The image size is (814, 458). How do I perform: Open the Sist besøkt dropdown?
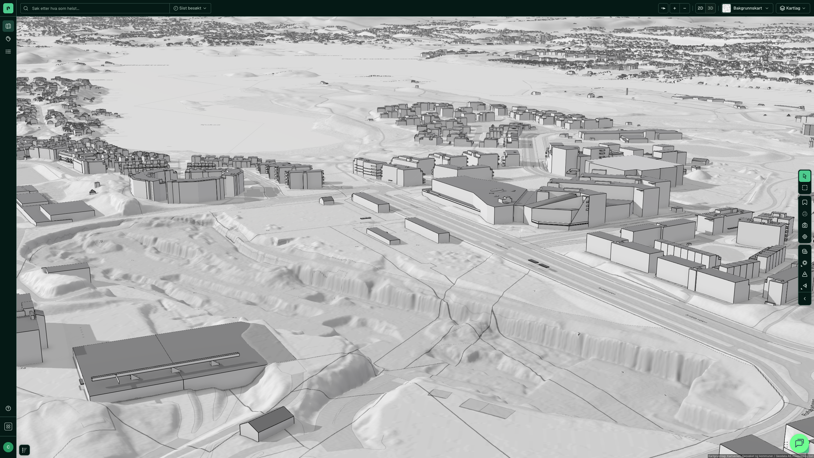190,8
